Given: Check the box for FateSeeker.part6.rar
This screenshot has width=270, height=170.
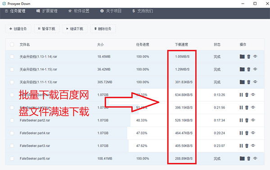Looking at the screenshot, I should coord(12,158).
